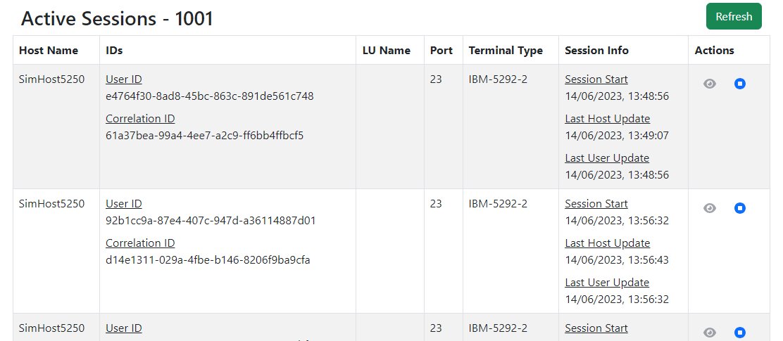Click the green Refresh button
This screenshot has height=341, width=783.
click(733, 16)
